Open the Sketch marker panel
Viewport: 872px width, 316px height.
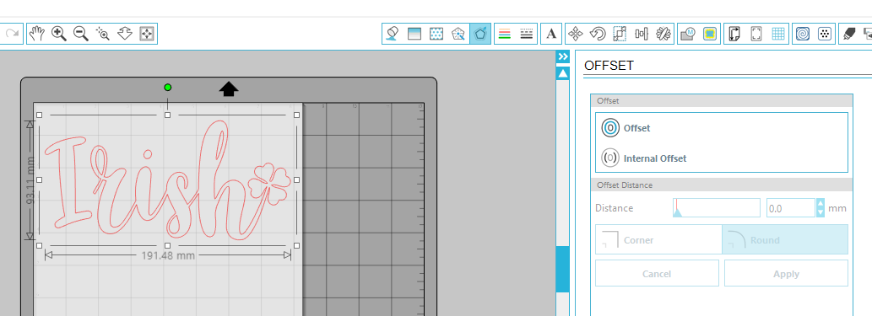[848, 34]
